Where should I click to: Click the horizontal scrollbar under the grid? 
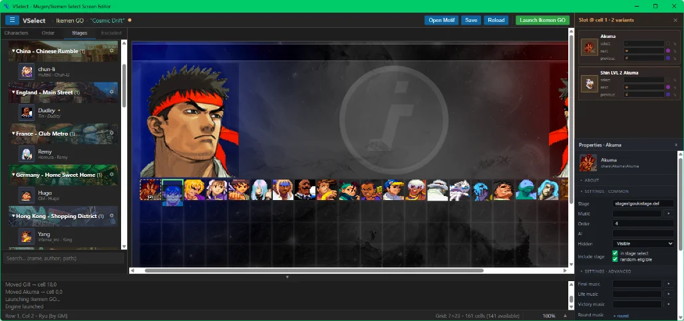pyautogui.click(x=313, y=270)
